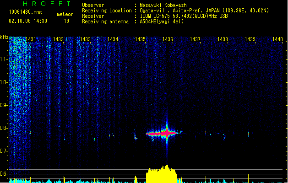Screen dimensions: 288x183
Task: Click the large yellow signal block in bottom graph
Action: click(162, 174)
